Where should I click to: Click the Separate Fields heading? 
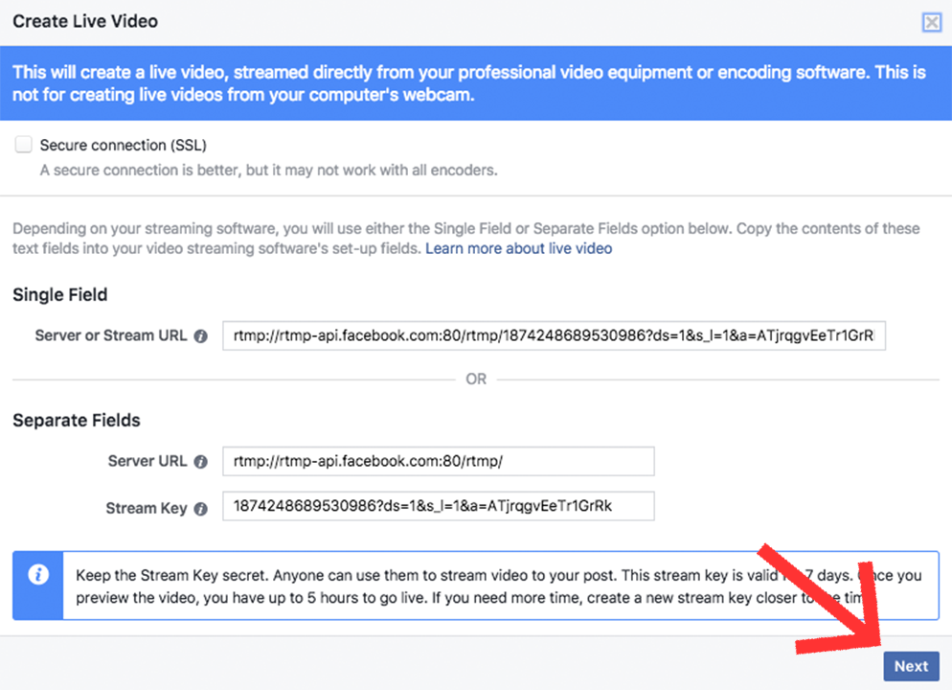77,421
